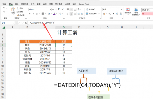This screenshot has width=153, height=99.
Task: Select middle vertical alignment
Action: pos(71,9)
